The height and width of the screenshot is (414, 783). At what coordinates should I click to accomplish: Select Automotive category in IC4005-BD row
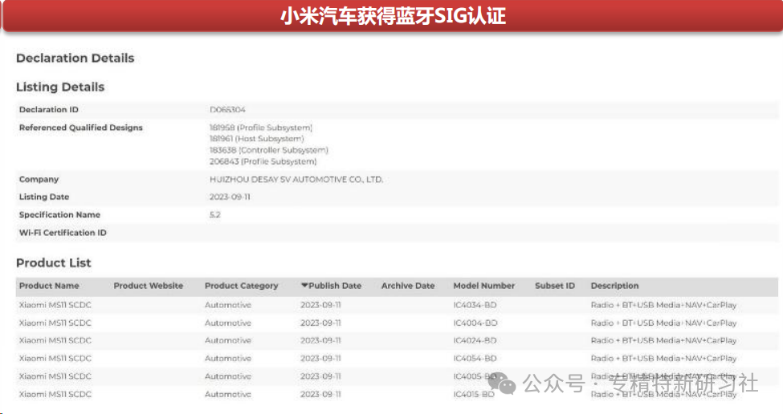228,376
